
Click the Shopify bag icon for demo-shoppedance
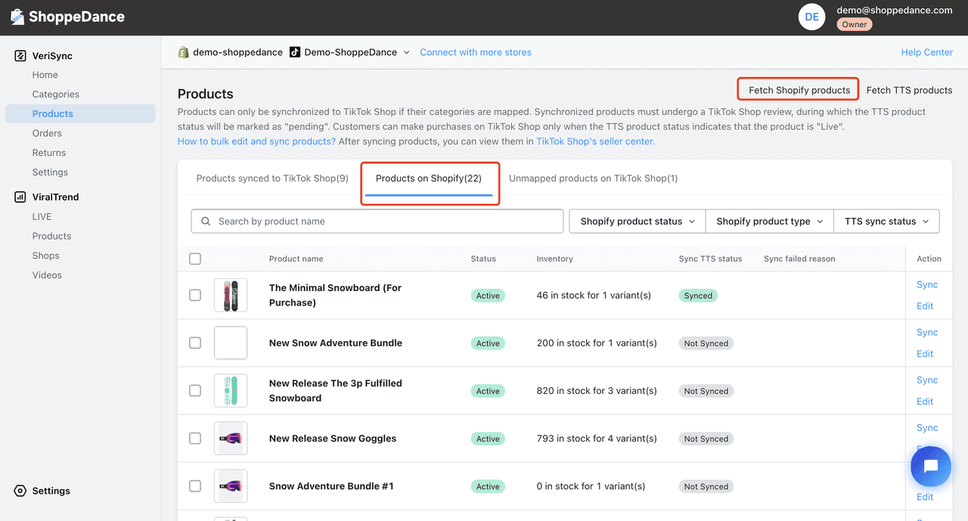pos(183,52)
